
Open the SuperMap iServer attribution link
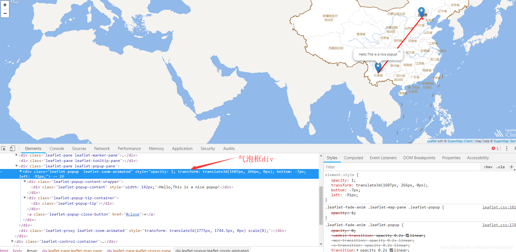505,141
